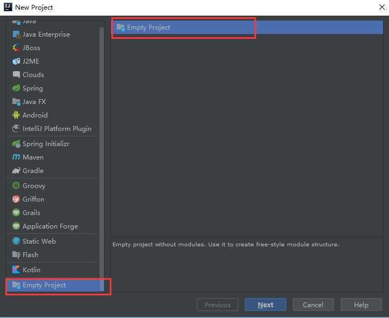Select Flash label in the list
The height and width of the screenshot is (318, 389).
click(30, 254)
